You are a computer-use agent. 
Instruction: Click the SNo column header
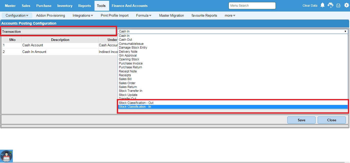pos(12,40)
